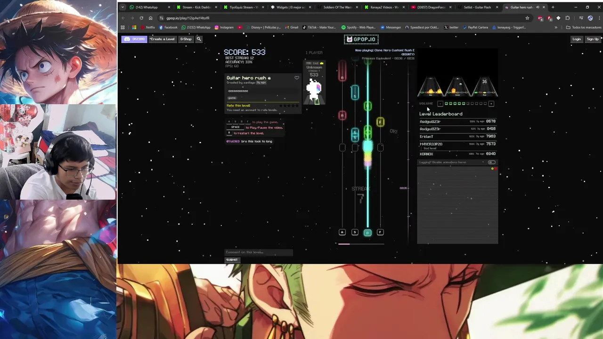Switch to the Soldiers Of The Wasteland tab
Viewport: 603px width, 339px height.
[x=337, y=7]
